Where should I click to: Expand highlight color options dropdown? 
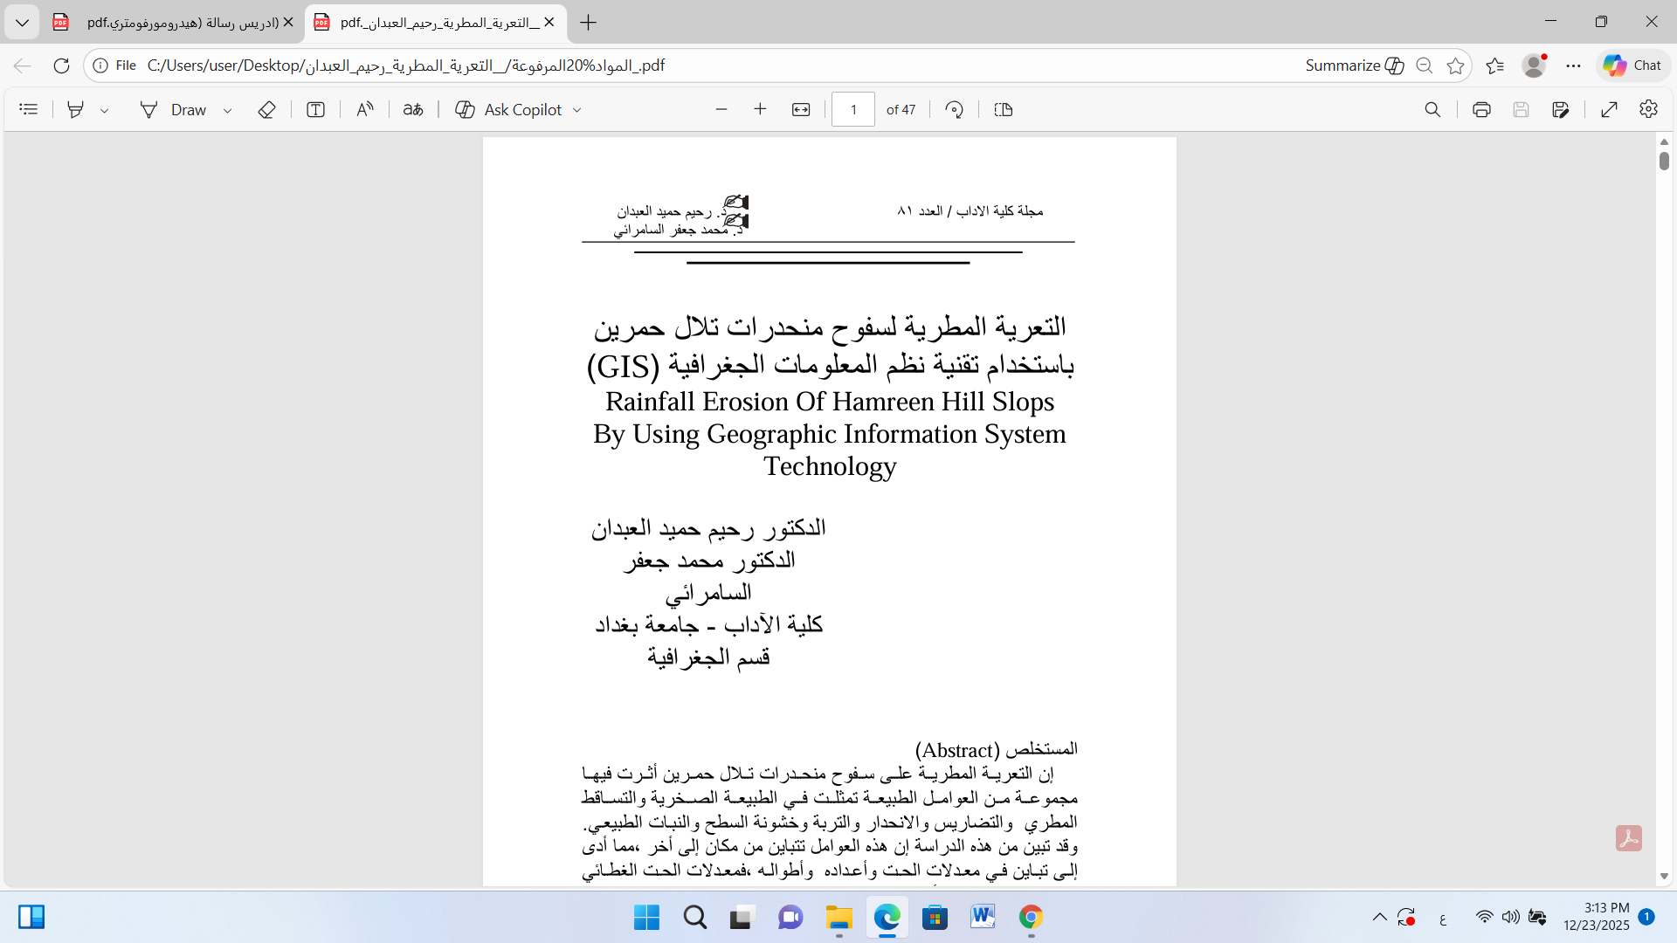pos(104,110)
